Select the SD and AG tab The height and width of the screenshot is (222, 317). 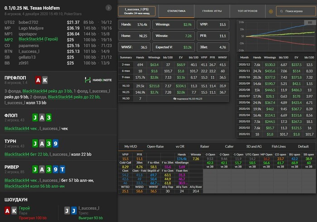coord(254,146)
